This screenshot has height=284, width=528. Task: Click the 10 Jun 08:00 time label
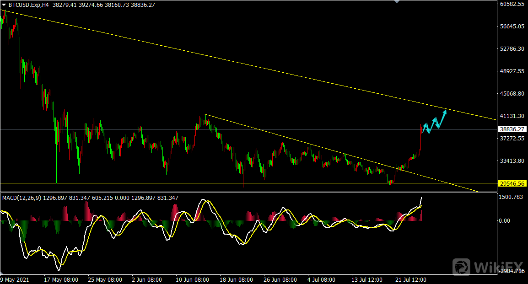point(194,279)
